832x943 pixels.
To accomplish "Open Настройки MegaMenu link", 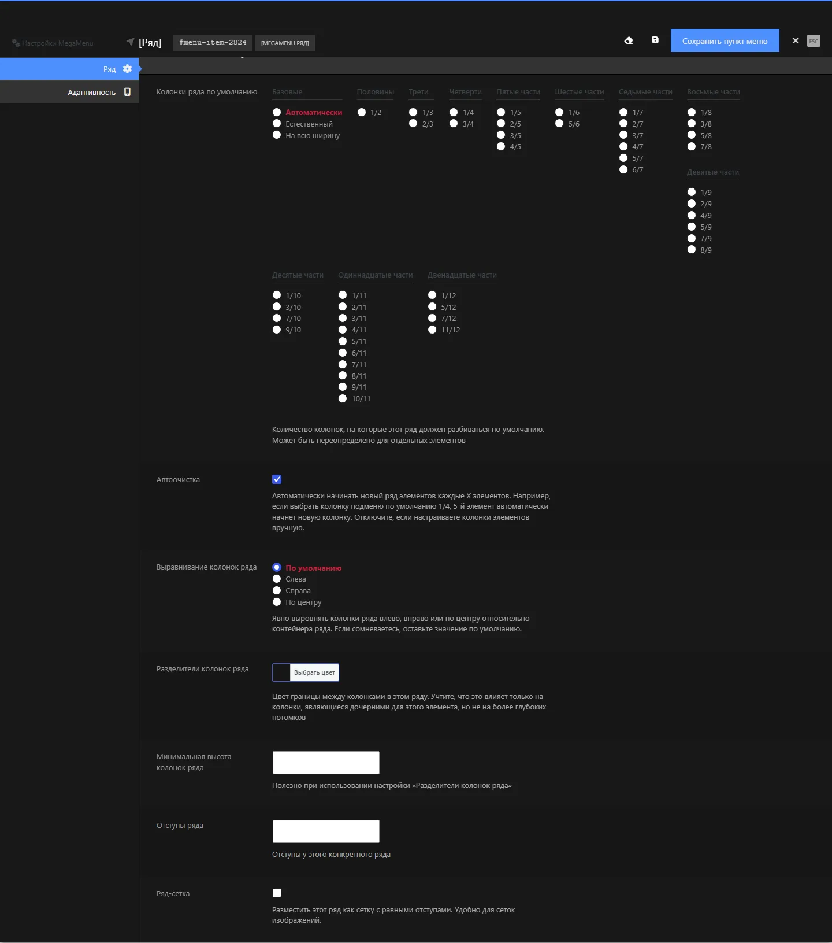I will [52, 43].
